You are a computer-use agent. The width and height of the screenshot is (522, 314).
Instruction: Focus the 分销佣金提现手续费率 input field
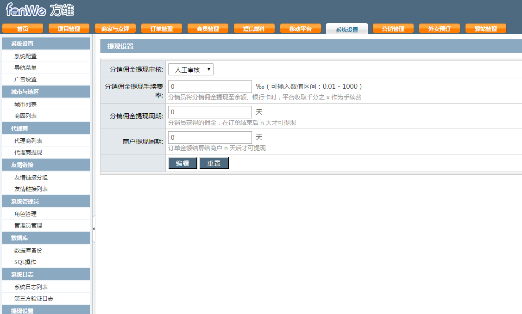click(210, 87)
